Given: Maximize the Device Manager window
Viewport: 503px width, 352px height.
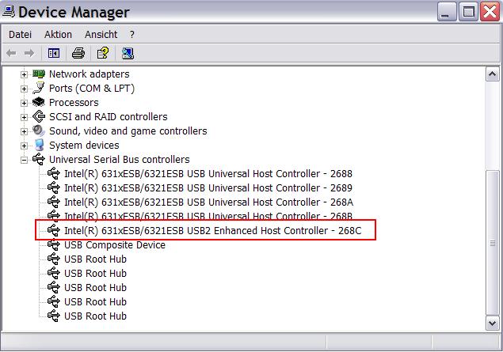Looking at the screenshot, I should point(468,13).
